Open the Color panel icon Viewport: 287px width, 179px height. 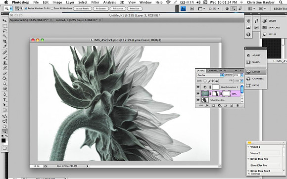click(x=265, y=21)
